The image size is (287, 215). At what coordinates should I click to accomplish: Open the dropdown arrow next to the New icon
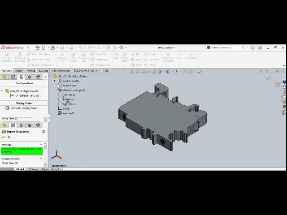coord(48,47)
